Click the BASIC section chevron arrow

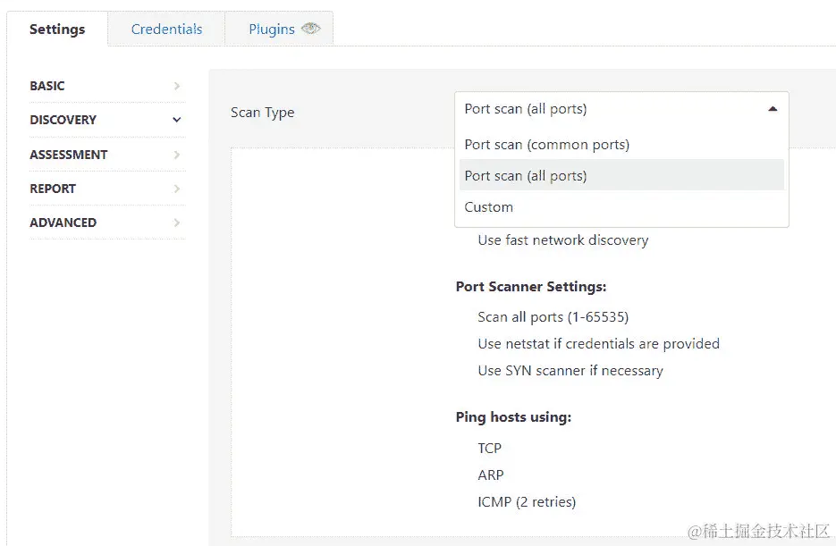click(177, 86)
